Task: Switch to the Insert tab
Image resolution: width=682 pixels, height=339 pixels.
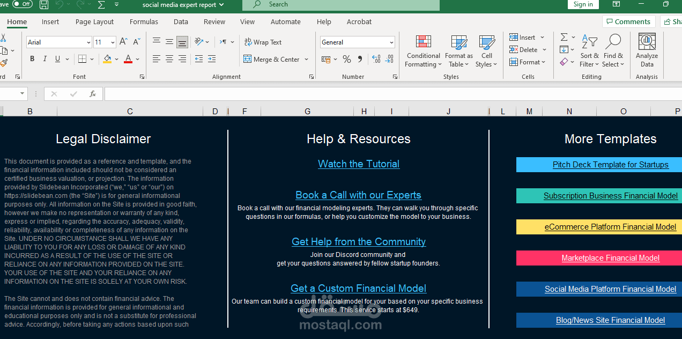Action: point(50,22)
